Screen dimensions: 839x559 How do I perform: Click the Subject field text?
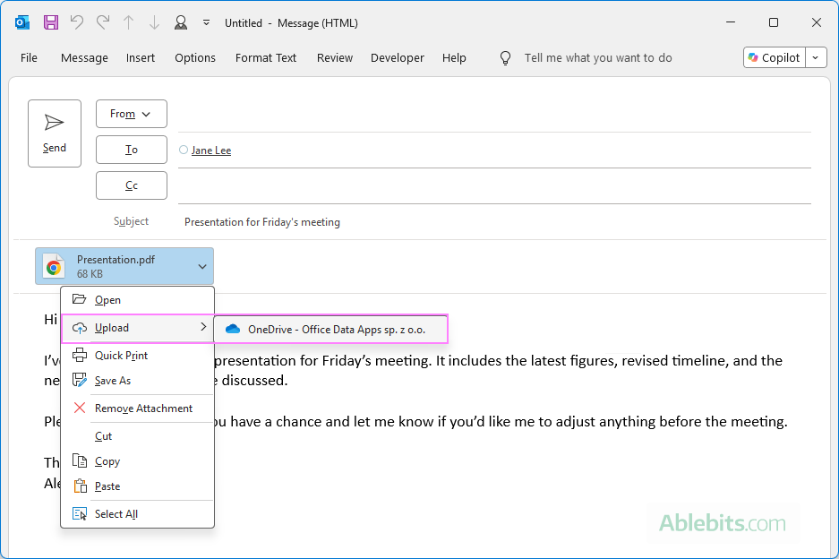tap(262, 221)
